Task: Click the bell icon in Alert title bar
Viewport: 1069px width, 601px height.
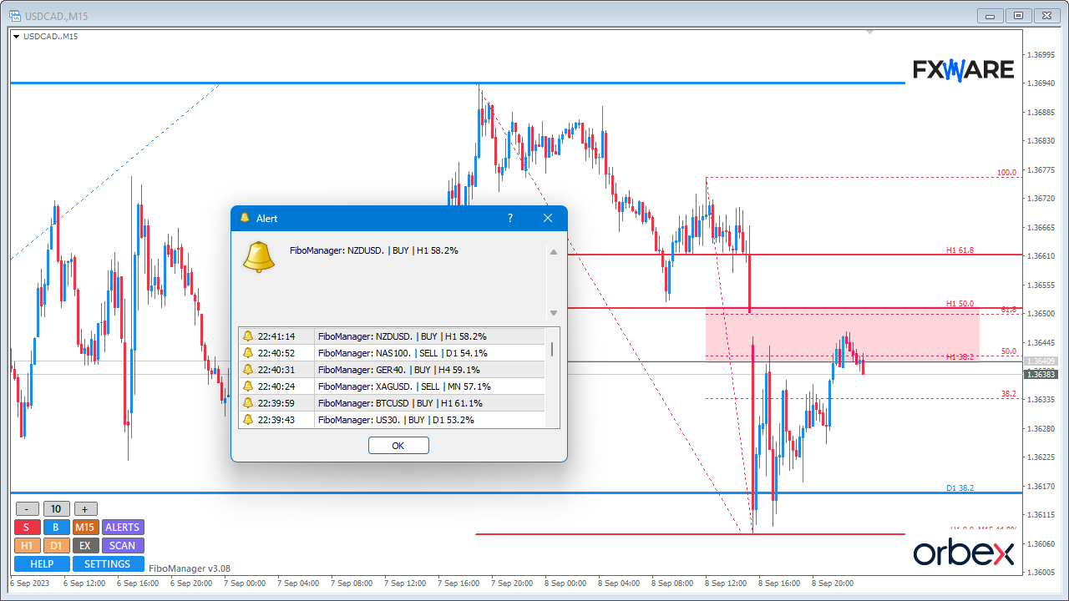Action: pos(245,218)
